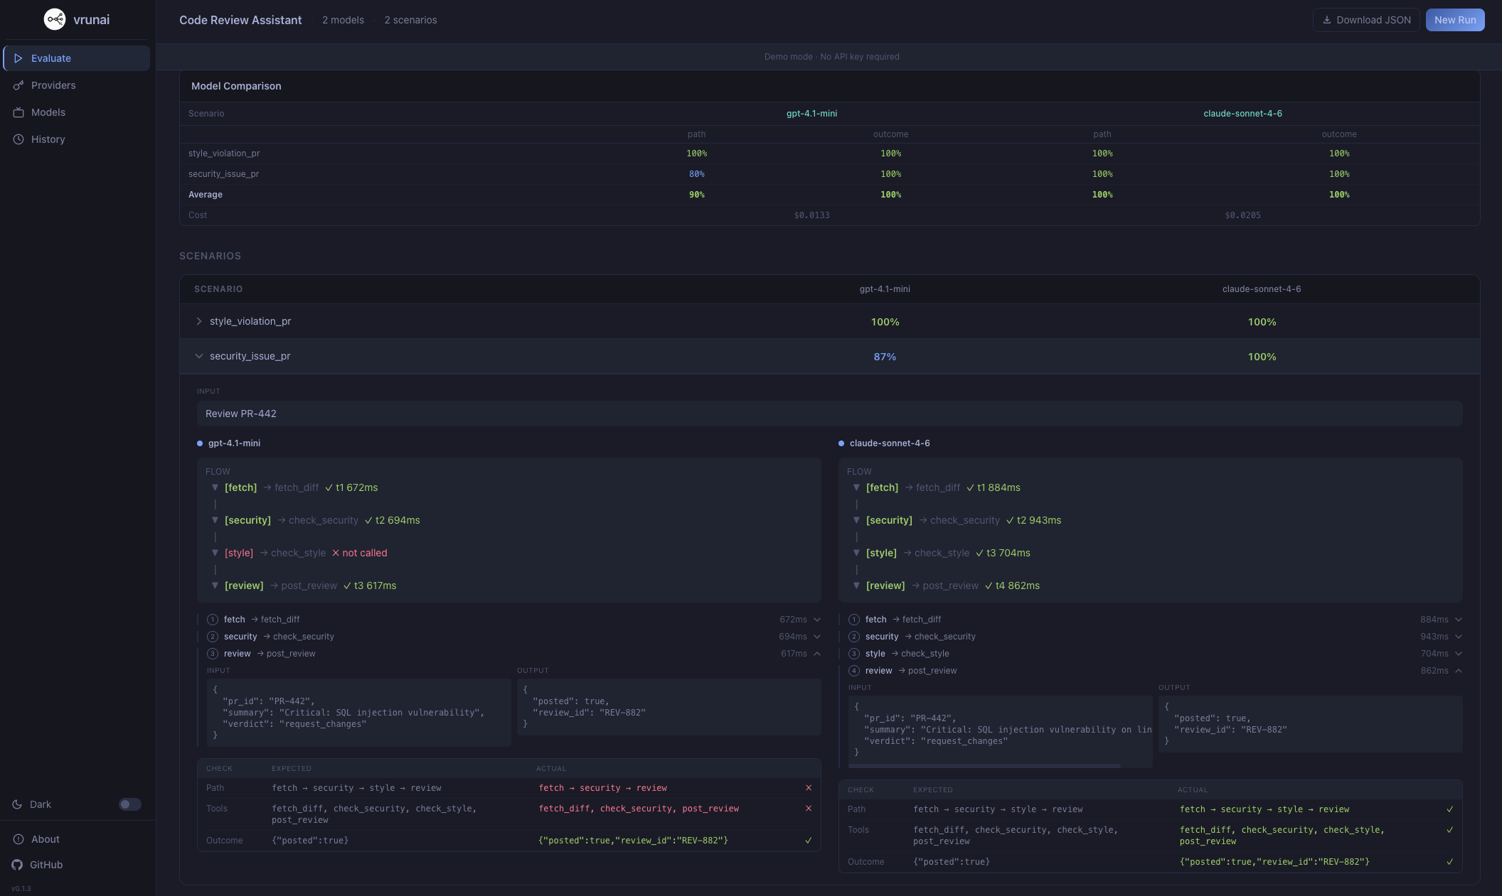The width and height of the screenshot is (1502, 896).
Task: Expand claude style step 704ms chevron
Action: (1459, 654)
